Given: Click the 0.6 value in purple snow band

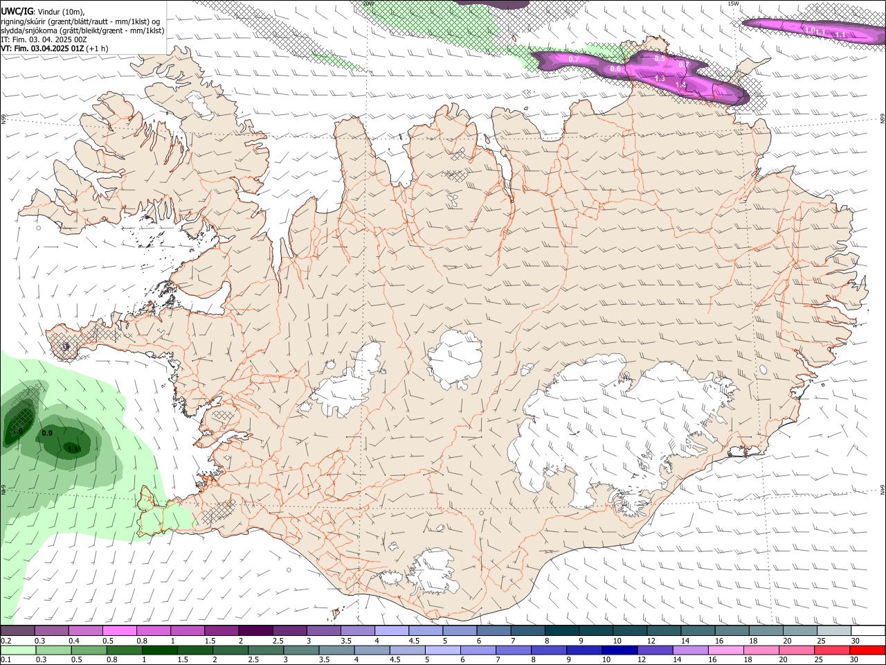Looking at the screenshot, I should tap(615, 69).
